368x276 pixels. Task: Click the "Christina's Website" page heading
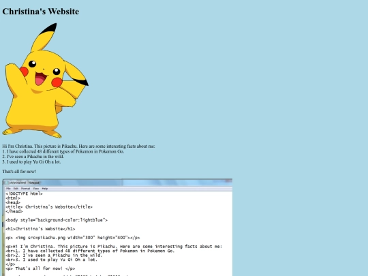[41, 12]
